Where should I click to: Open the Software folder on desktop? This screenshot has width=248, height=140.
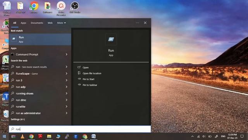click(47, 7)
